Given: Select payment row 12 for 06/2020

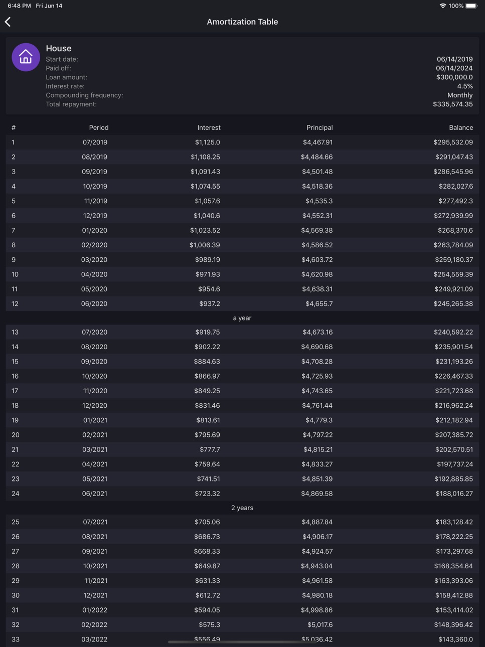Looking at the screenshot, I should (242, 303).
